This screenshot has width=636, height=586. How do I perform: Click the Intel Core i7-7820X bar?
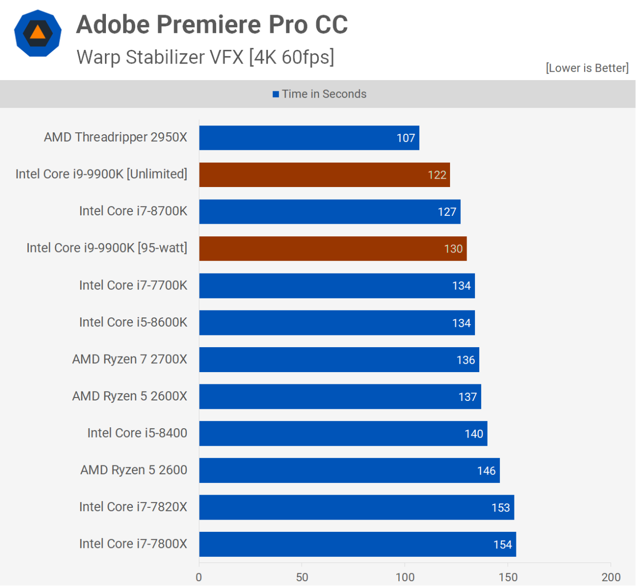coord(356,507)
